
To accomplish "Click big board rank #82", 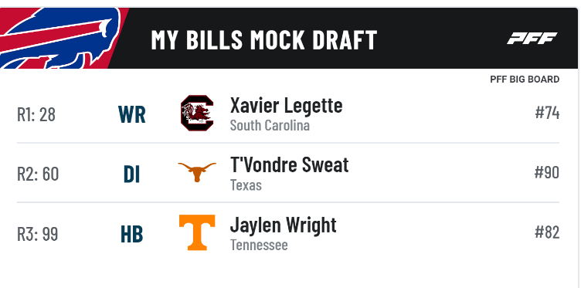I will pos(547,232).
